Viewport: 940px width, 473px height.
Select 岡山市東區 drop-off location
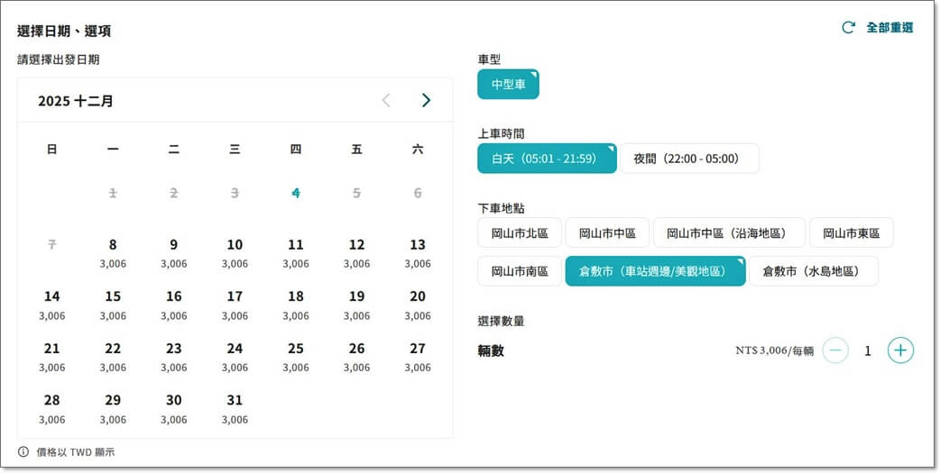point(851,232)
